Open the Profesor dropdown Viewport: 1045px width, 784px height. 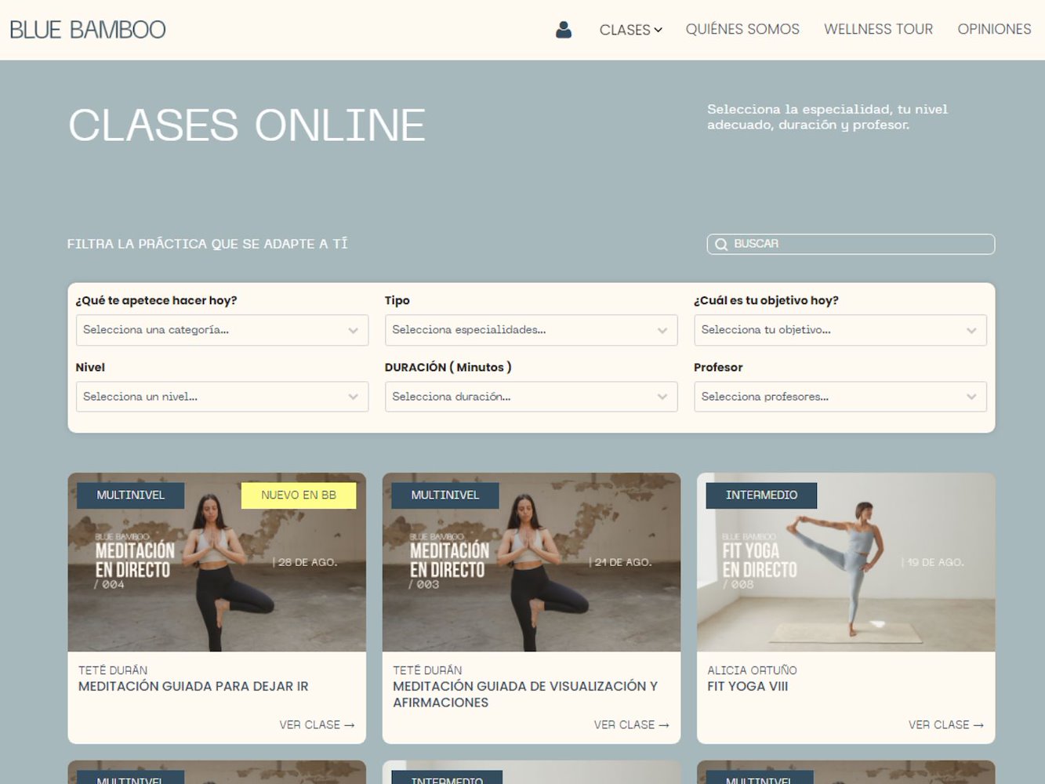840,397
